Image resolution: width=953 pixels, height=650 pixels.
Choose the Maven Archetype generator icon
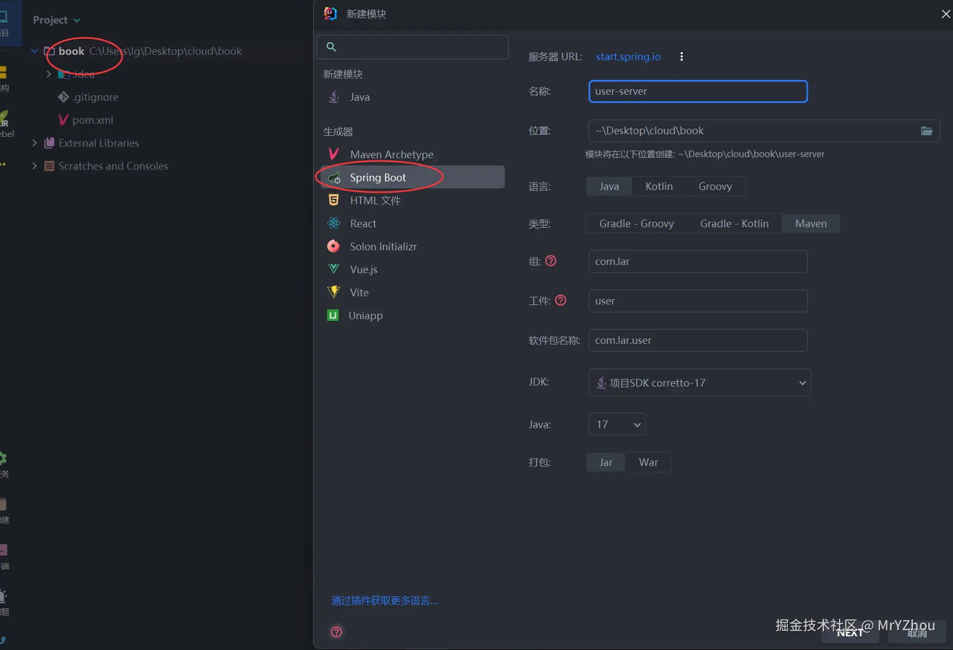coord(334,154)
